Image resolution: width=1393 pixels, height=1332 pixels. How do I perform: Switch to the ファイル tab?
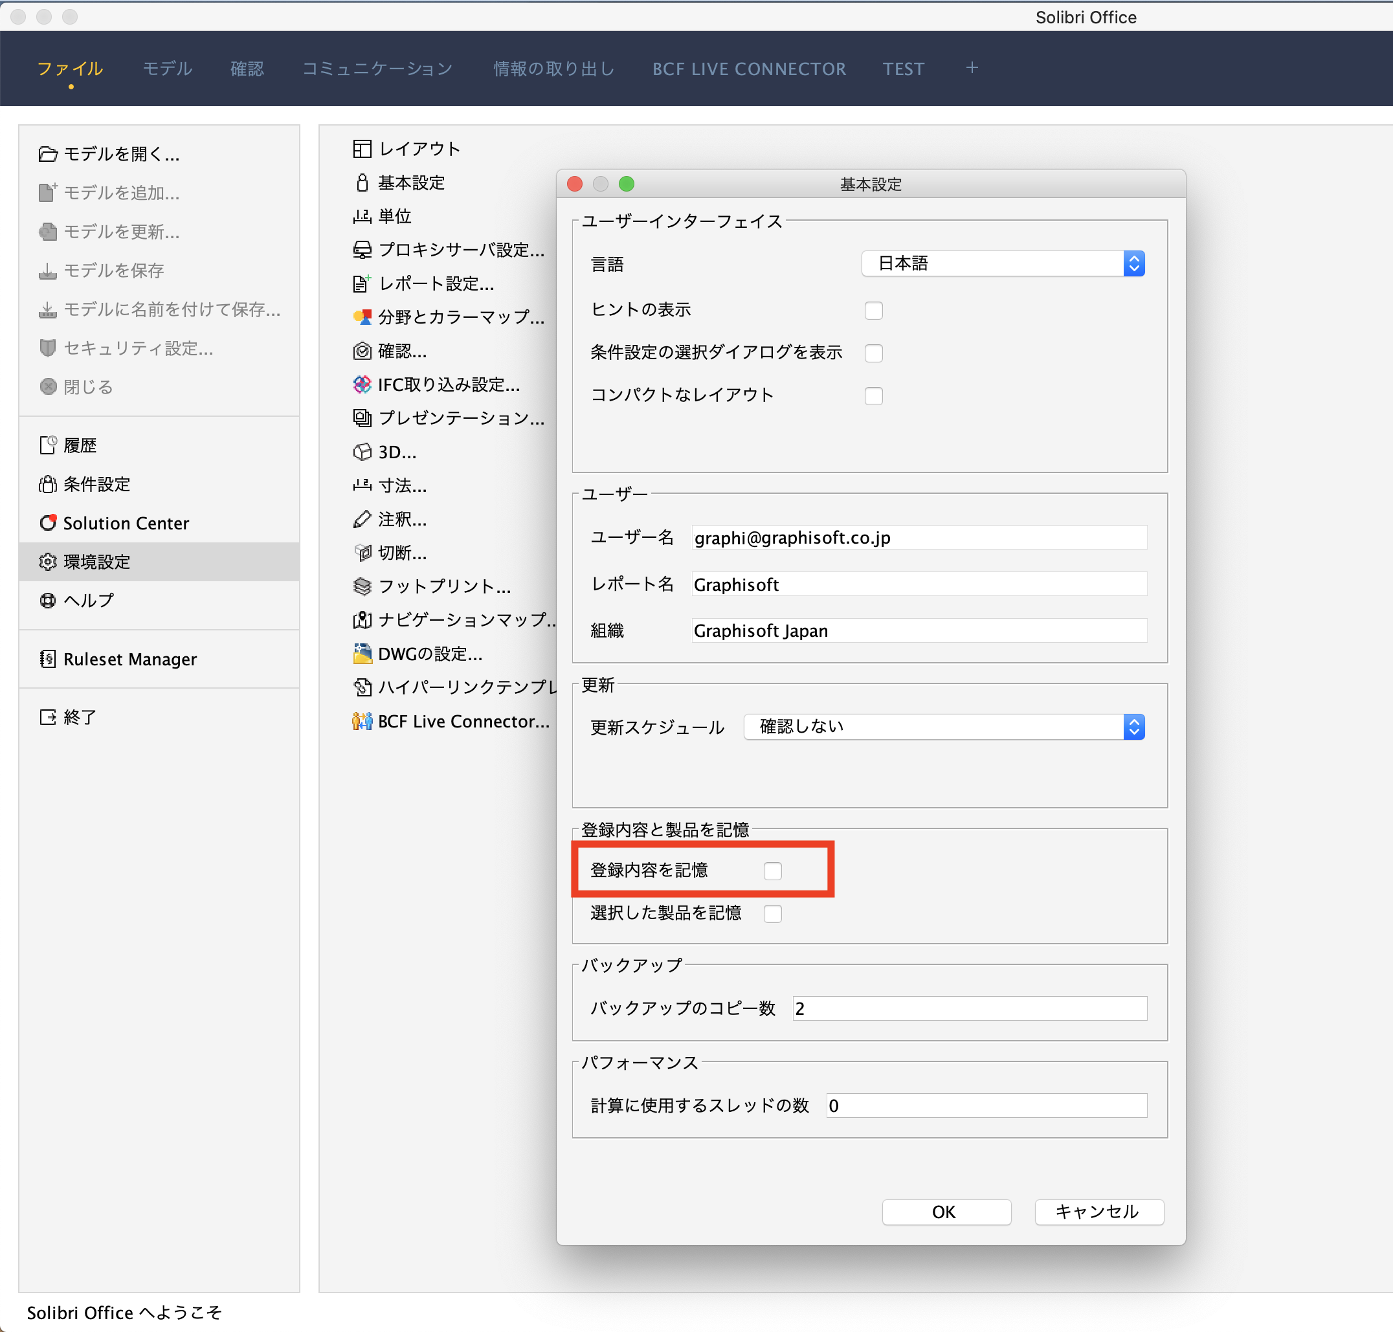pyautogui.click(x=69, y=69)
